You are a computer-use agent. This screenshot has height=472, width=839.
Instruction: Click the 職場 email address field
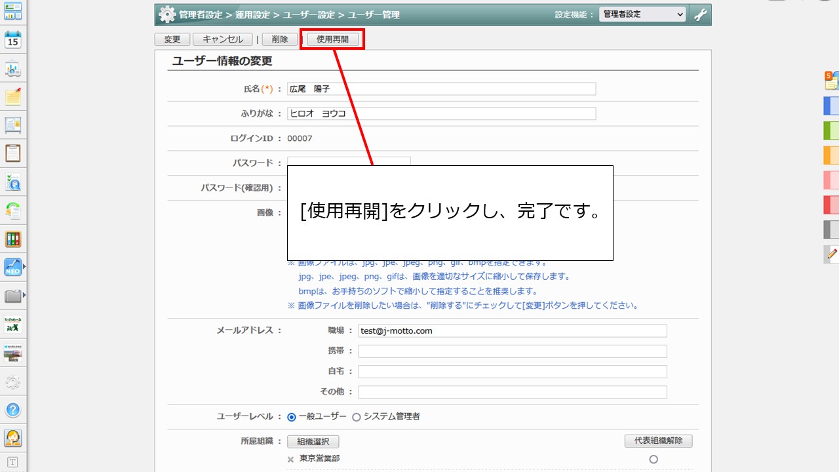click(x=512, y=331)
